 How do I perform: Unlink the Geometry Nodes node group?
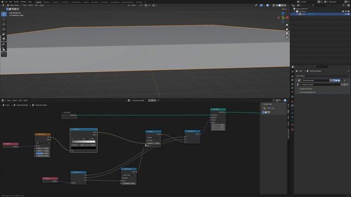point(347,85)
